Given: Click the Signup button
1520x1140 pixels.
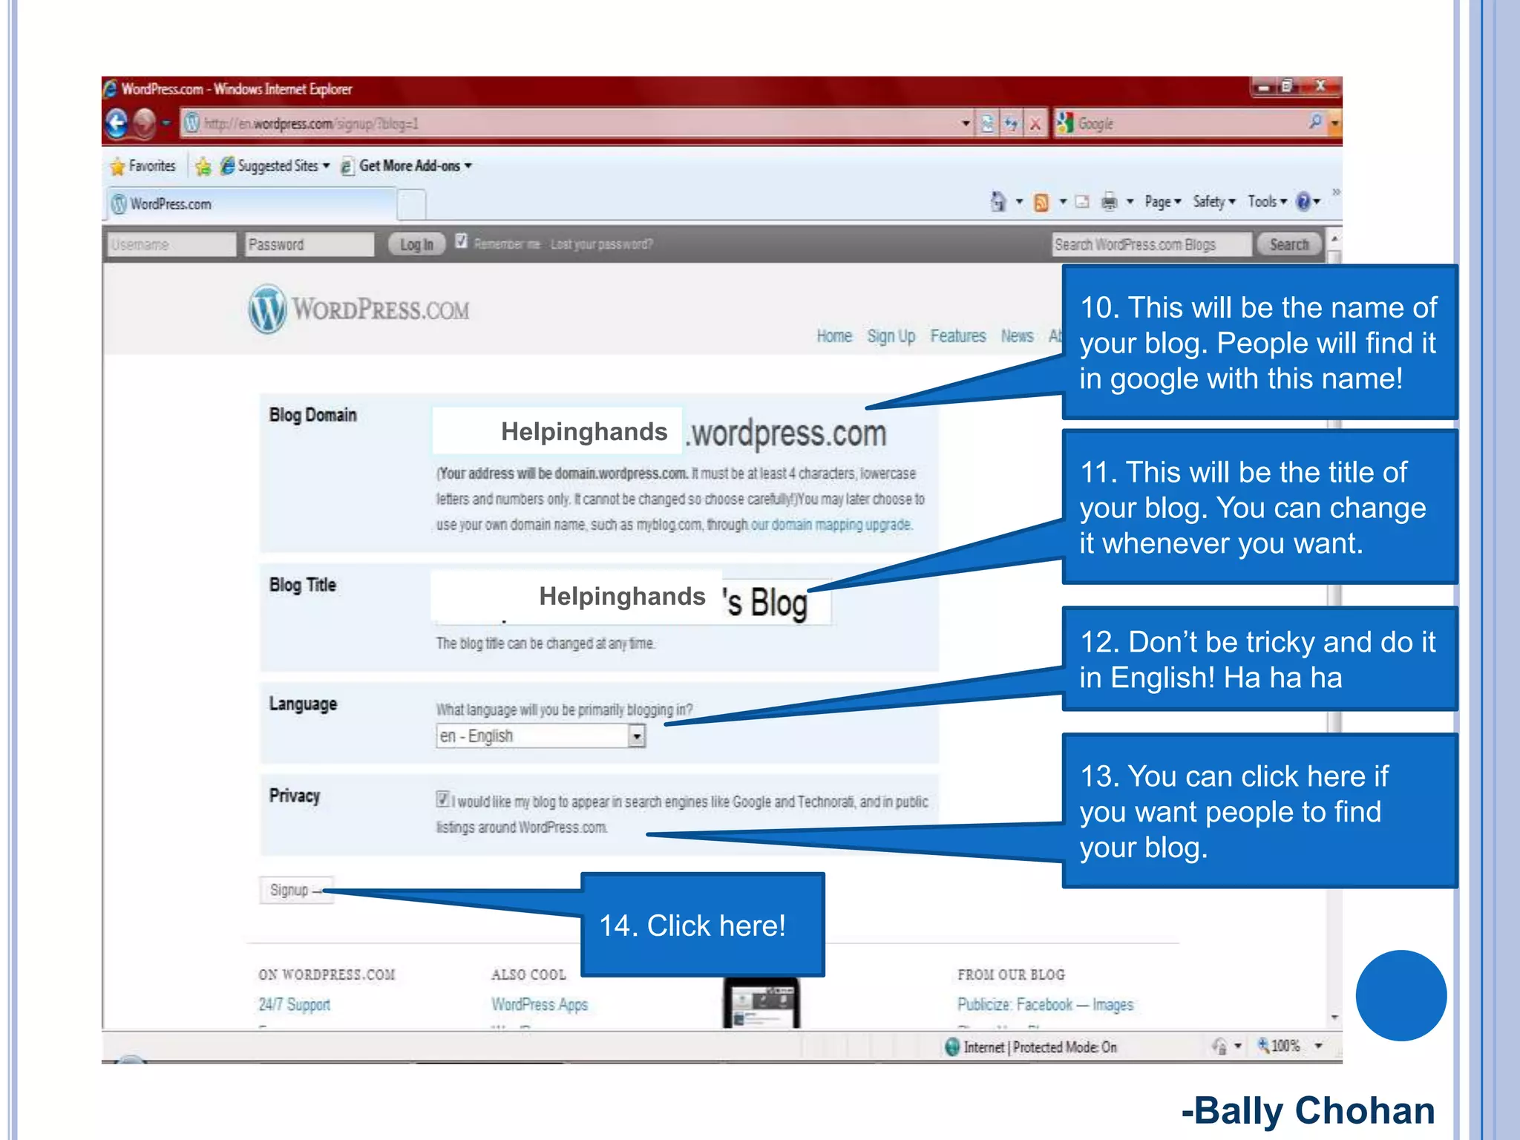Looking at the screenshot, I should 295,889.
